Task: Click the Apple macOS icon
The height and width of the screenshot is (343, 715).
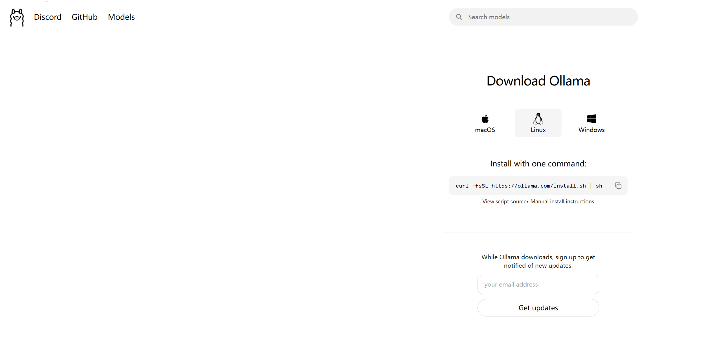Action: click(485, 119)
